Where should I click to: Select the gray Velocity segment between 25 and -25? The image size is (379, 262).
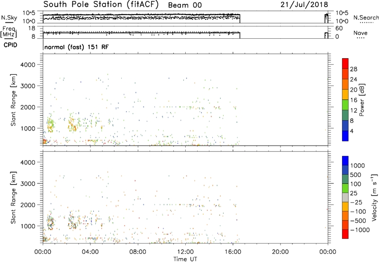(345, 197)
